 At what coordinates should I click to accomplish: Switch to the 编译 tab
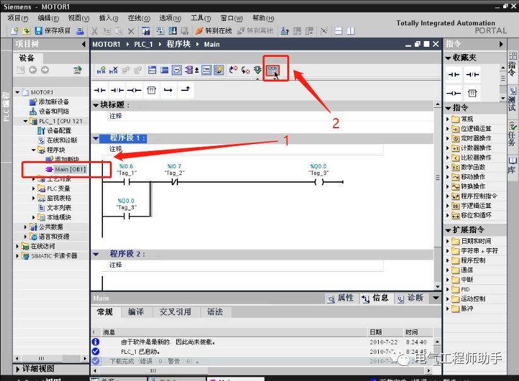click(x=136, y=311)
